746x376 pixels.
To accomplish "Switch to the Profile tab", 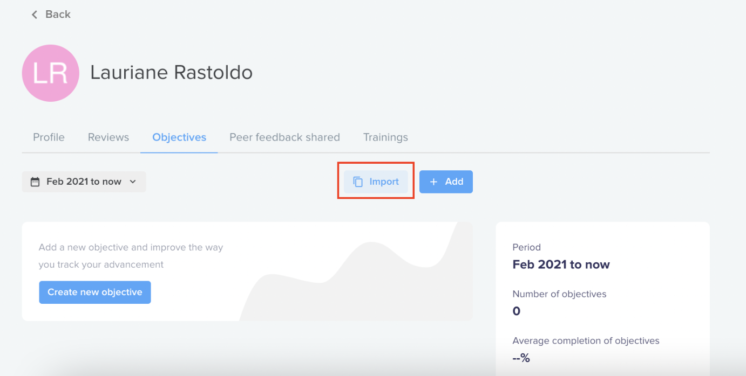I will (49, 137).
